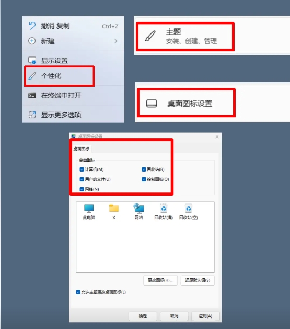Confirm with the 确定 button
Image resolution: width=290 pixels, height=329 pixels.
(x=143, y=316)
